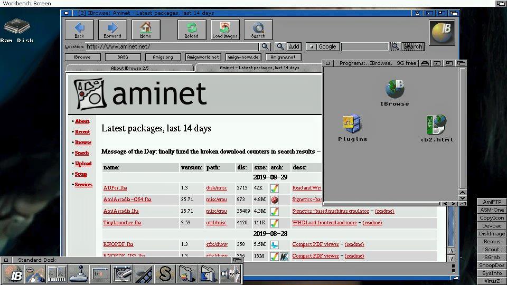Viewport: 507px width, 285px height.
Task: Open the shell prompt icon in the dock
Action: (x=100, y=274)
